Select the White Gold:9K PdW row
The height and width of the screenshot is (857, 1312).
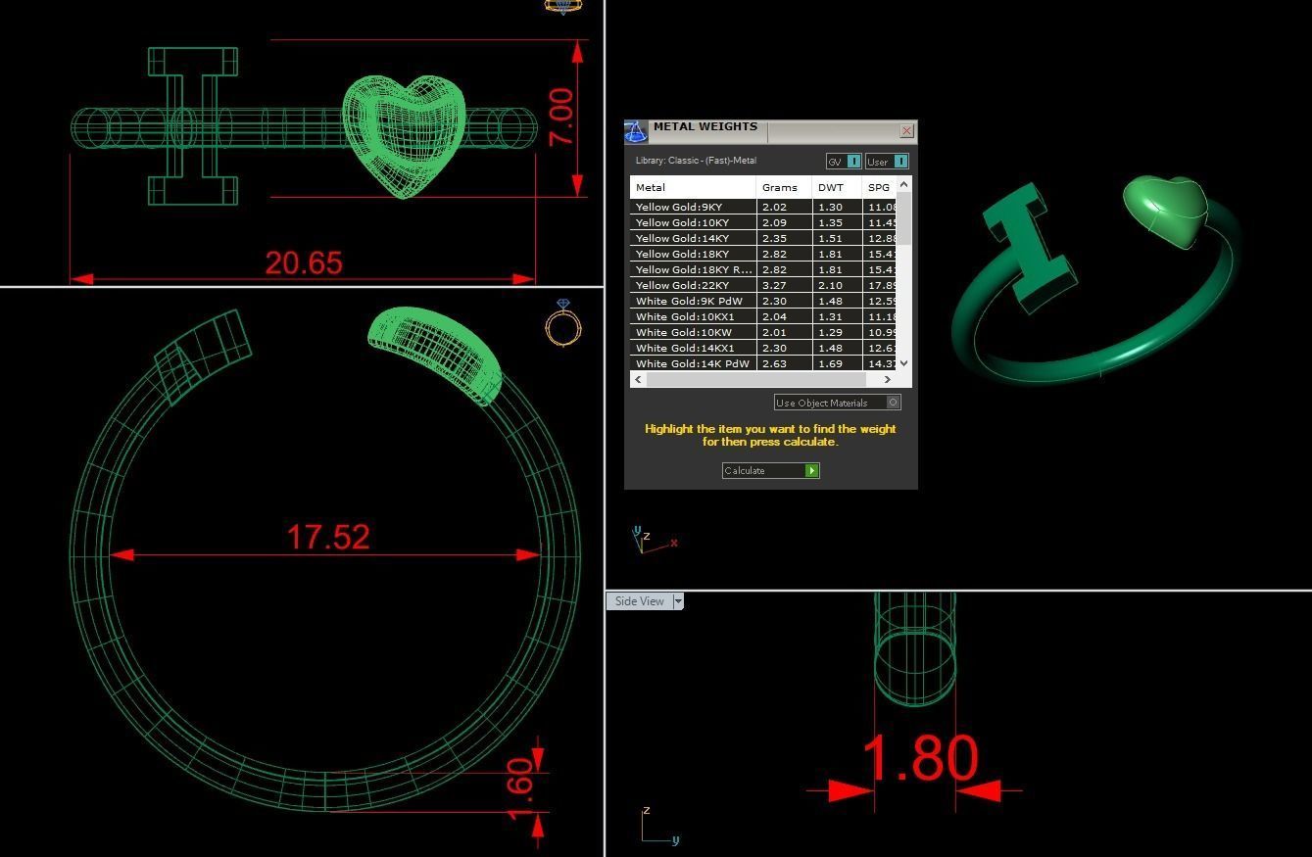tap(762, 301)
